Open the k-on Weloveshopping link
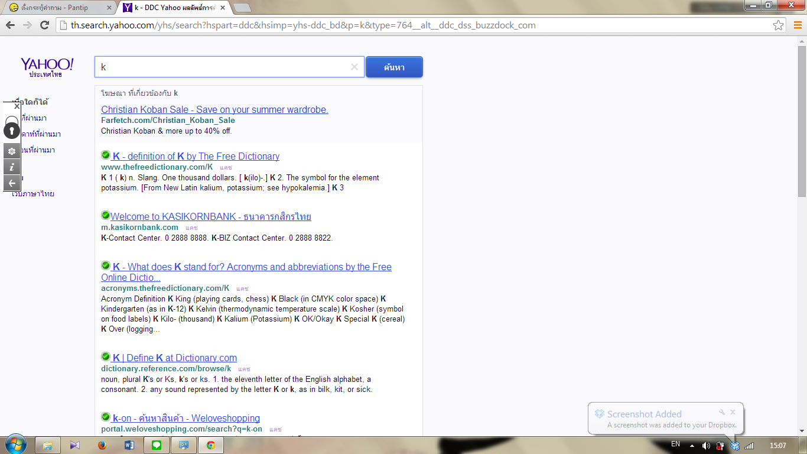The width and height of the screenshot is (807, 454). (186, 418)
